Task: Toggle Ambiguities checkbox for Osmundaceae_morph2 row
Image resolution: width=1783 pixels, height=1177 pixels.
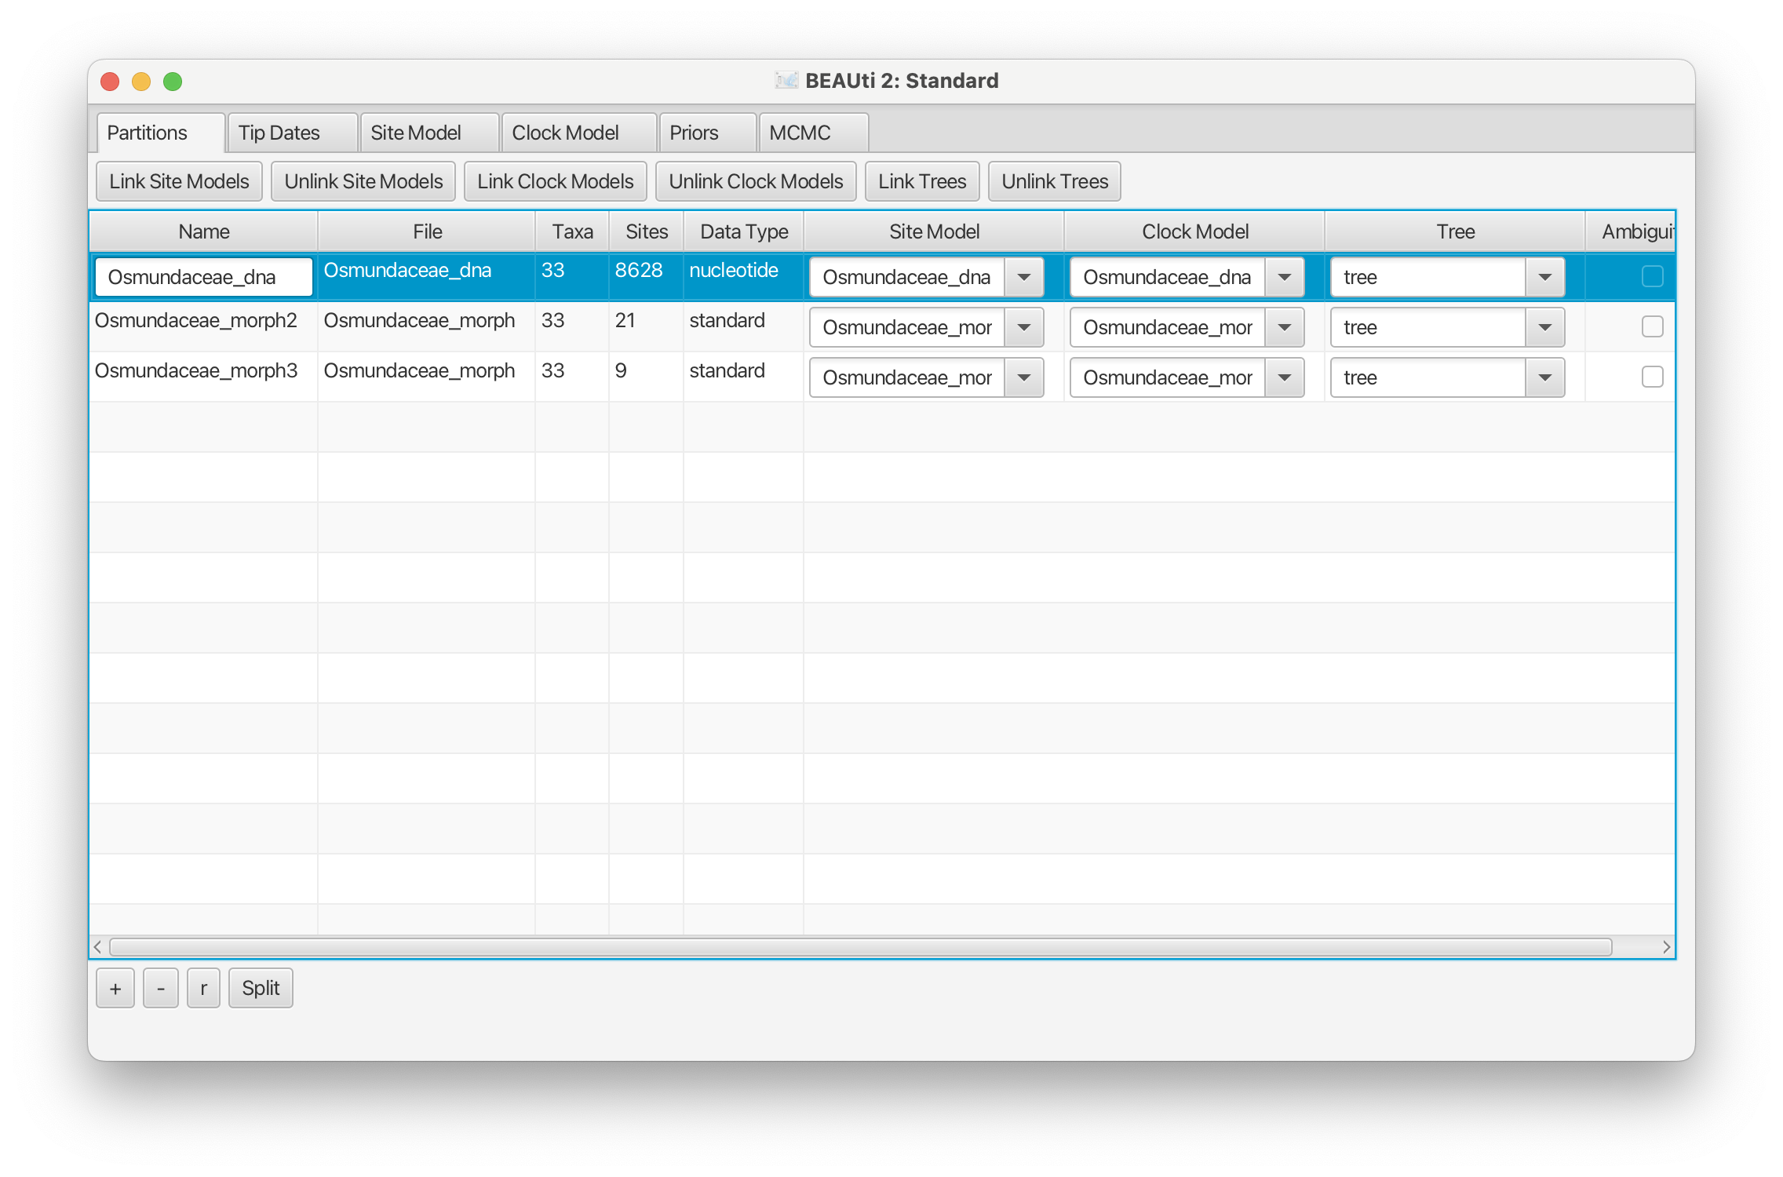Action: coord(1652,326)
